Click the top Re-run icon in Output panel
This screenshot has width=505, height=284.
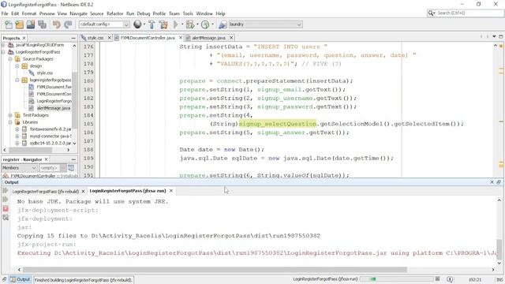pos(6,191)
